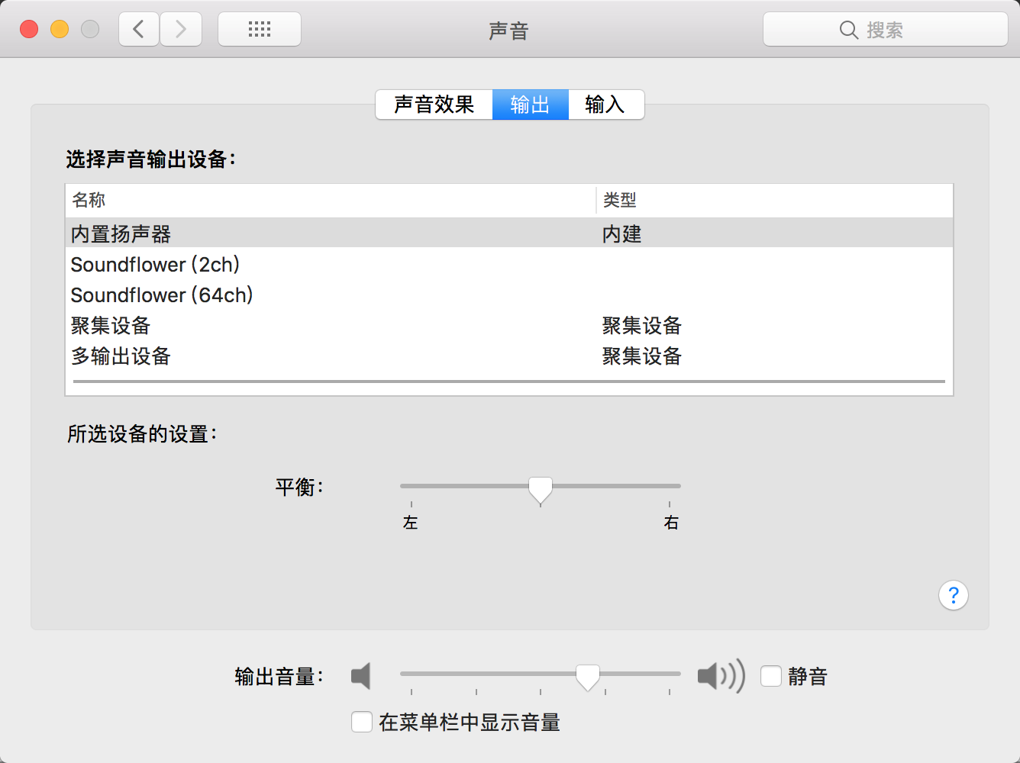The width and height of the screenshot is (1020, 763).
Task: Show all preferences grid button
Action: (x=260, y=30)
